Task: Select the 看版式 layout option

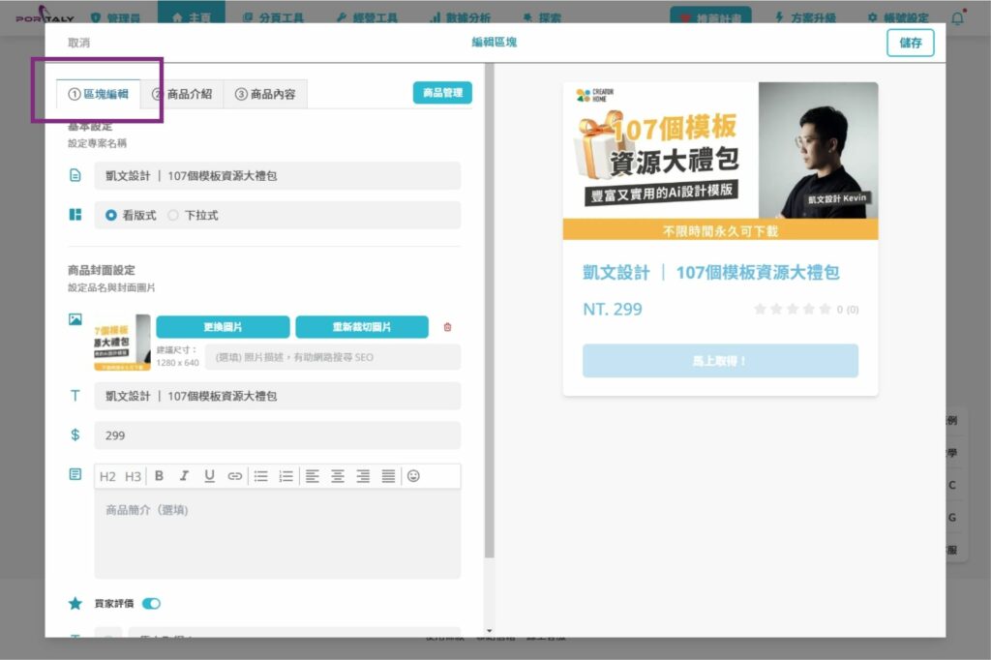Action: [x=131, y=215]
